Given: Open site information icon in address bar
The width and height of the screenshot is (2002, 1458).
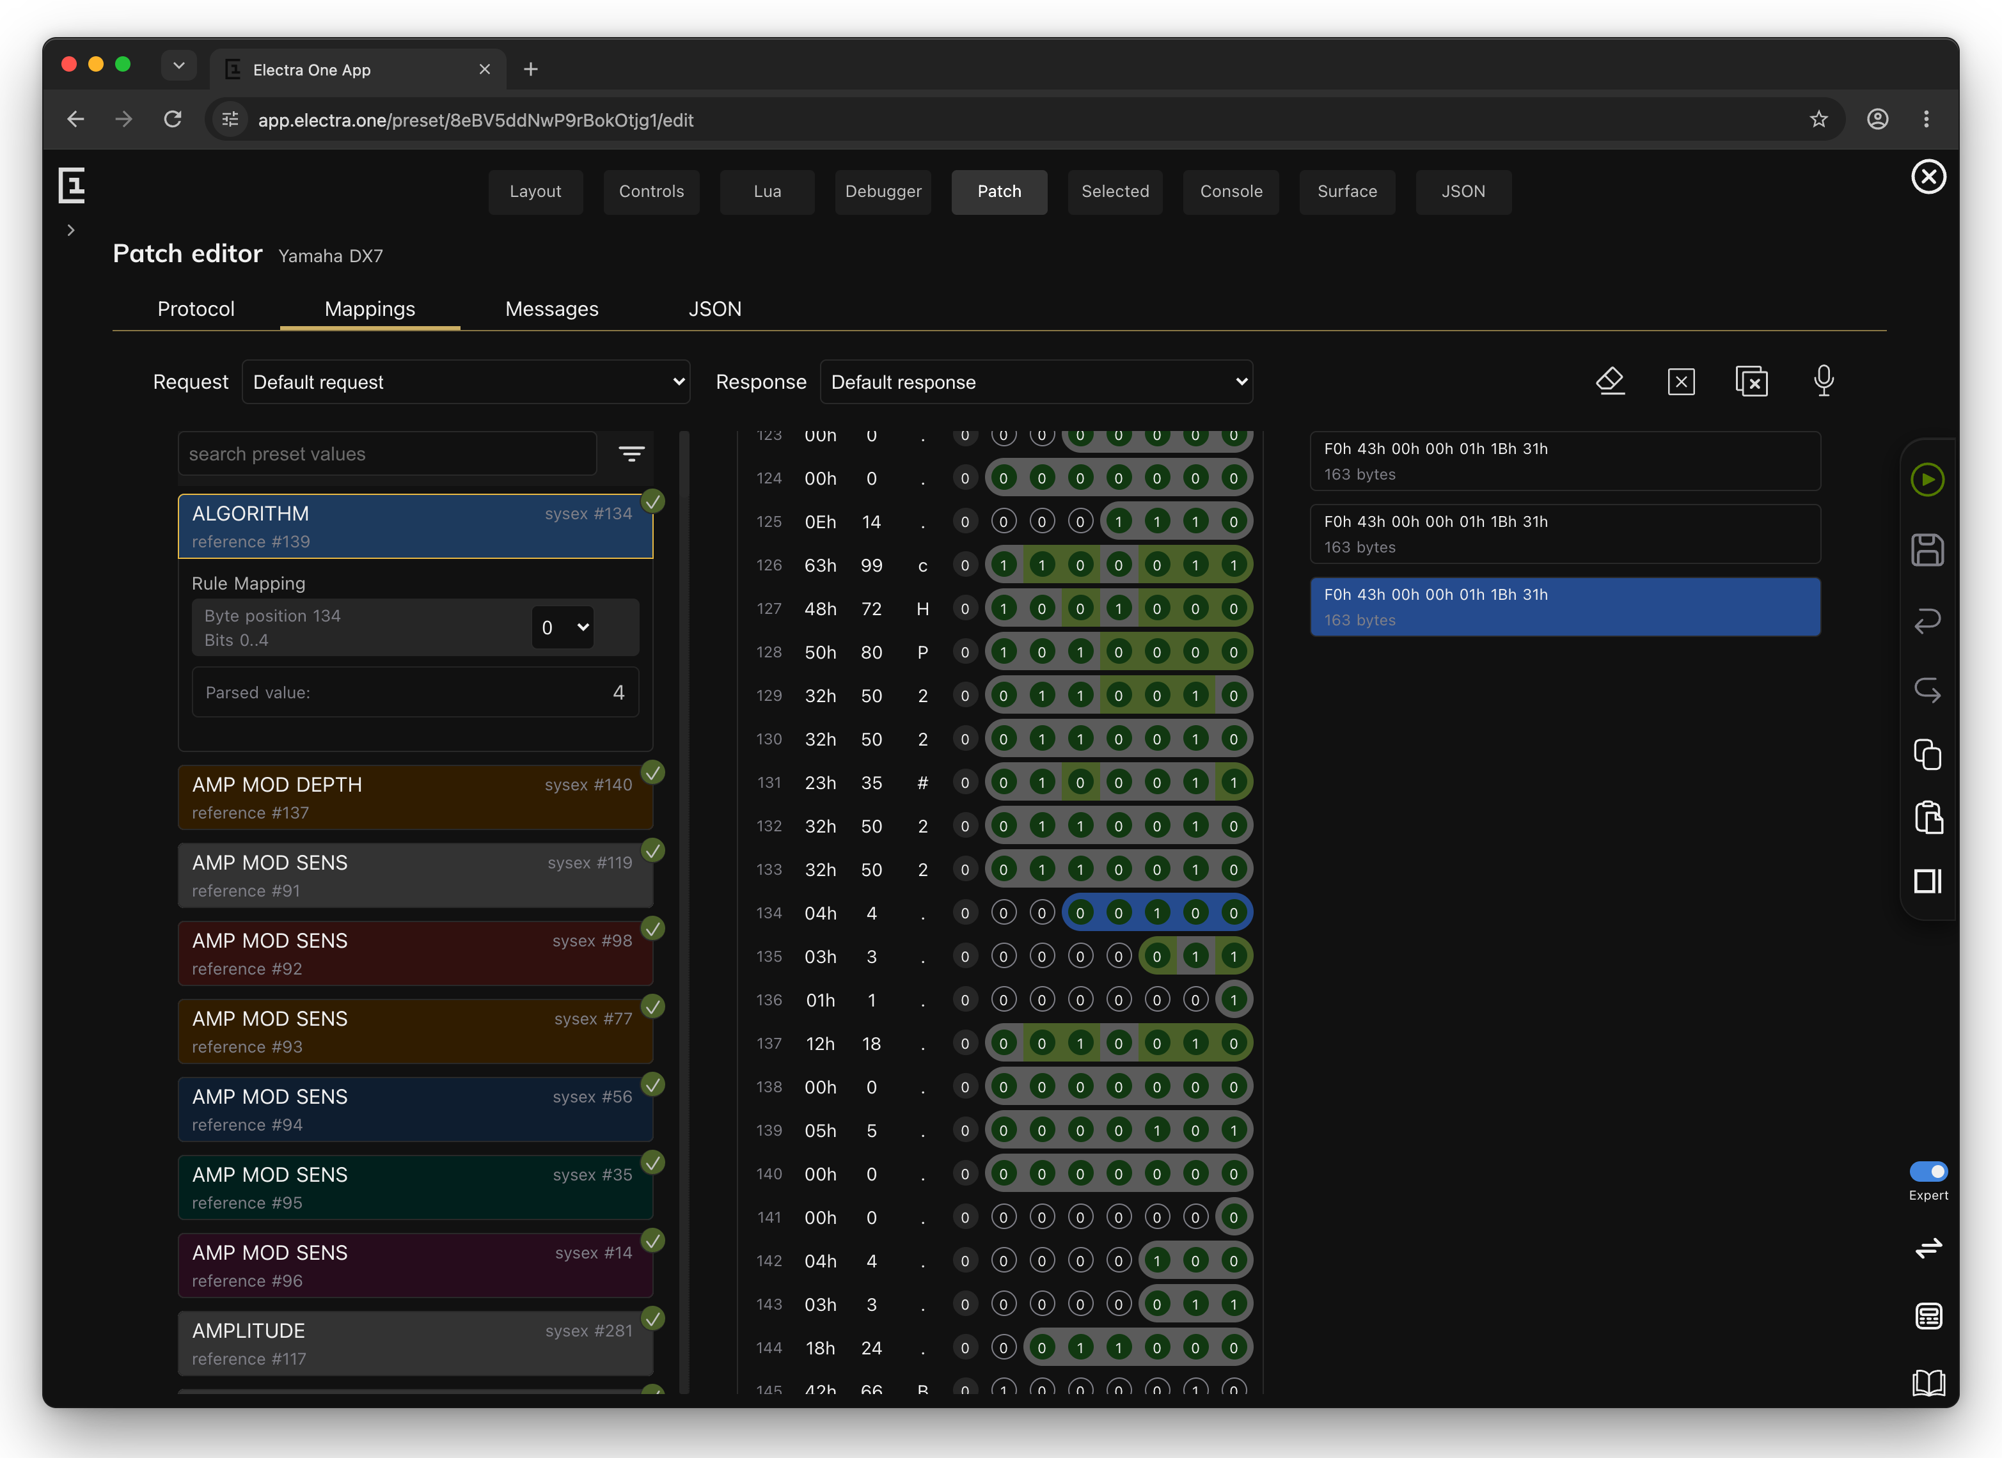Looking at the screenshot, I should pyautogui.click(x=230, y=119).
